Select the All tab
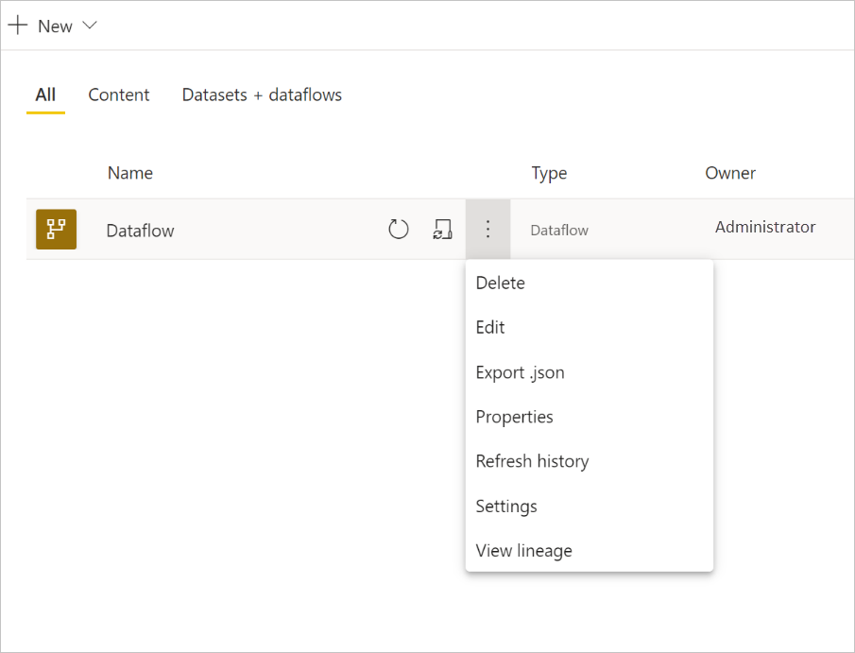The width and height of the screenshot is (855, 653). pos(45,95)
